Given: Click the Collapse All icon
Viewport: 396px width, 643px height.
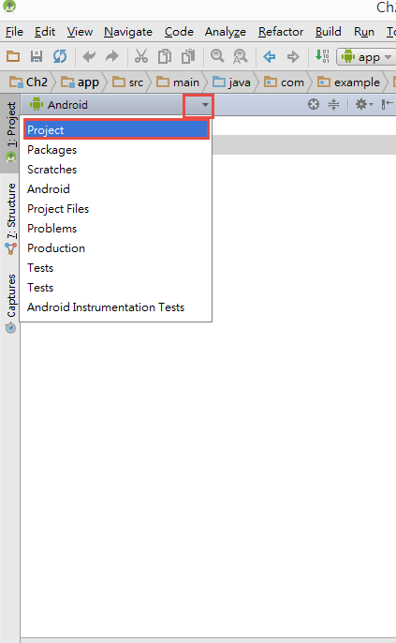Looking at the screenshot, I should pyautogui.click(x=334, y=105).
